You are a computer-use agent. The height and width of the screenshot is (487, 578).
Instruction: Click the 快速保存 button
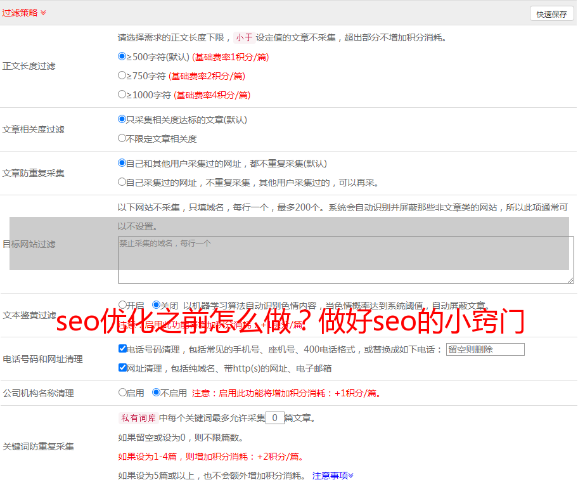[x=551, y=14]
